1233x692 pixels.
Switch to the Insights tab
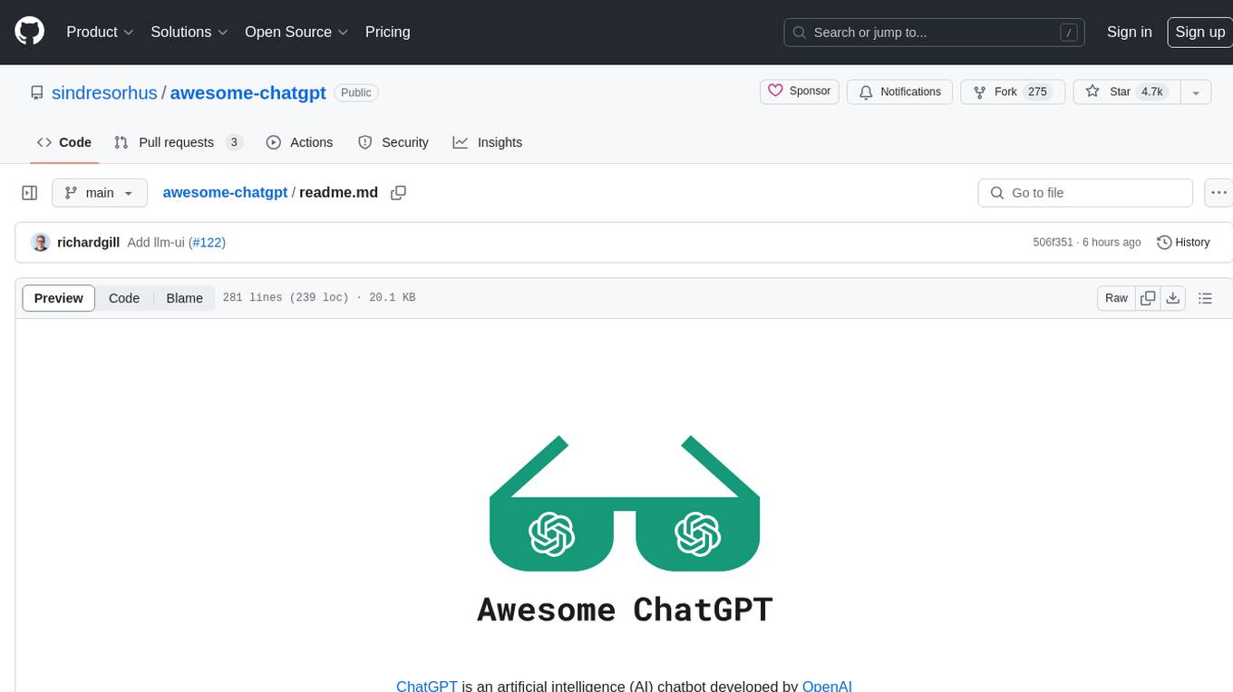coord(488,142)
